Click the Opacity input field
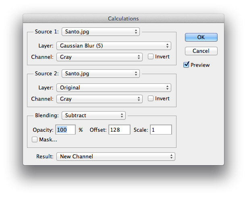 [66, 130]
